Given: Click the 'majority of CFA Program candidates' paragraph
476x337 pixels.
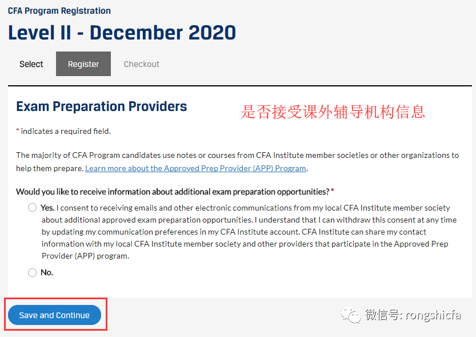Looking at the screenshot, I should (x=237, y=162).
